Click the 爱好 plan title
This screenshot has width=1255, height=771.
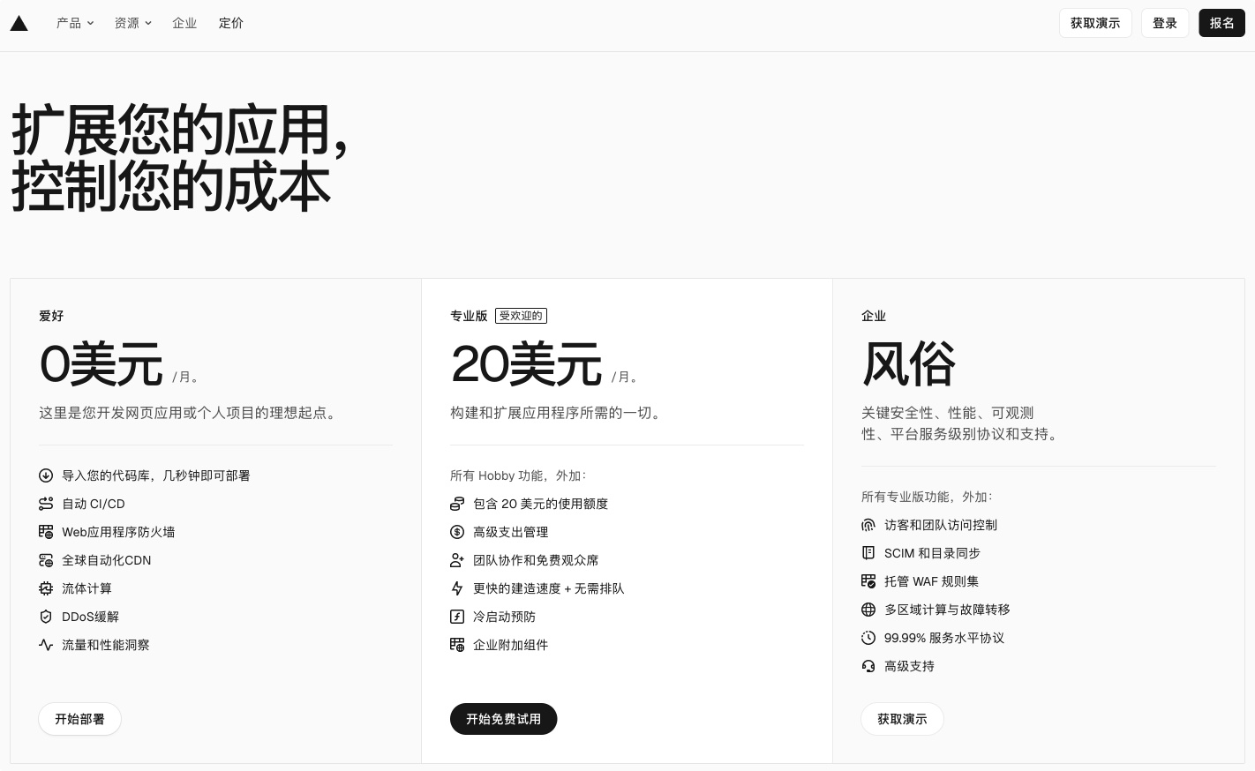pos(51,316)
